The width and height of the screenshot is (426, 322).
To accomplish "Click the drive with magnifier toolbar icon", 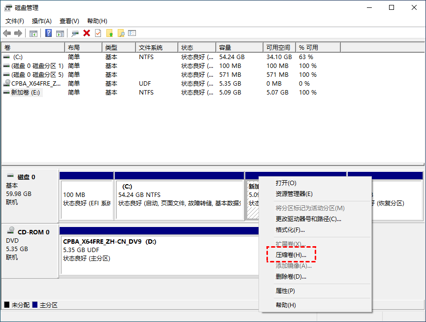I will [75, 33].
